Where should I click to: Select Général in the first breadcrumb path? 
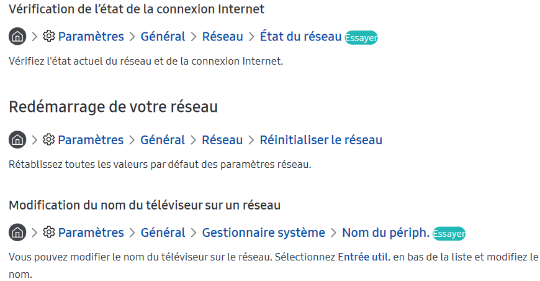163,37
